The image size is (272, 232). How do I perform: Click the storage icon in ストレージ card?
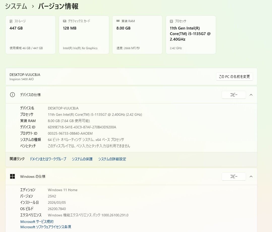click(x=11, y=21)
